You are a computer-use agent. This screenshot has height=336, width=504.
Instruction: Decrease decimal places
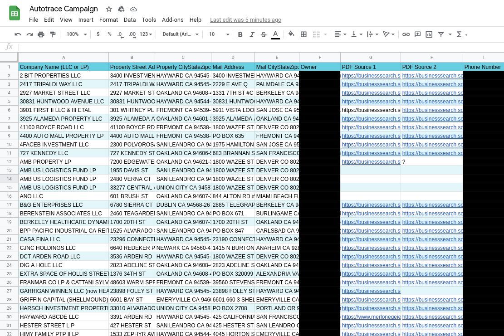[x=120, y=34]
